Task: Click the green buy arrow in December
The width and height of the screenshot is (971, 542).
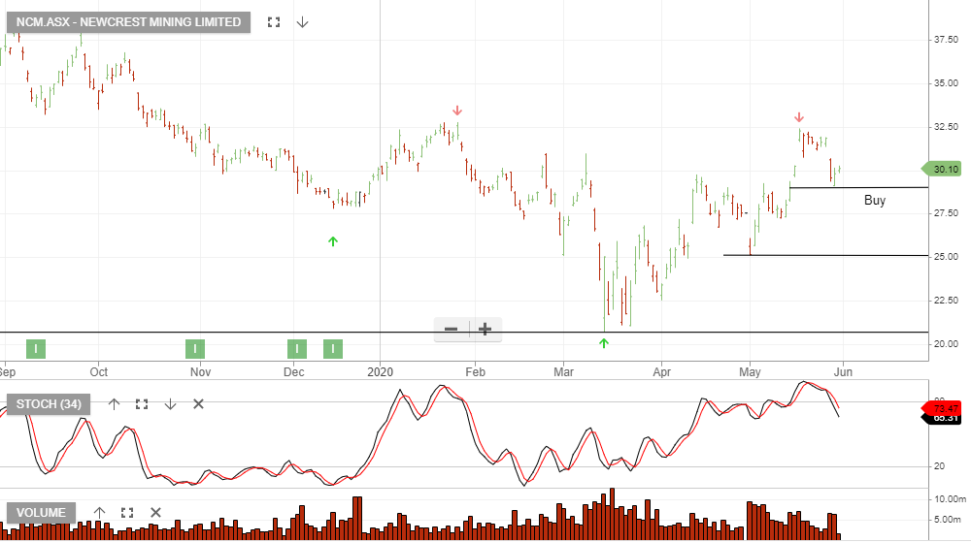Action: tap(332, 241)
